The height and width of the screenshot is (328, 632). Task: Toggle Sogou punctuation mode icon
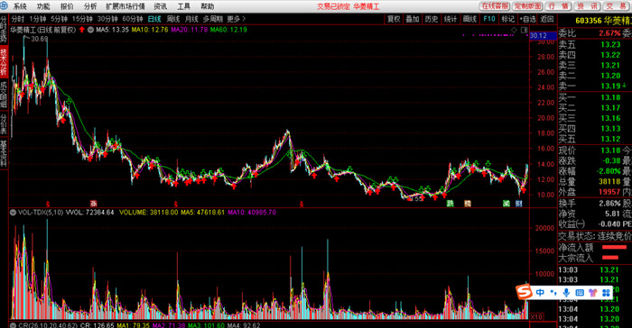tap(553, 293)
